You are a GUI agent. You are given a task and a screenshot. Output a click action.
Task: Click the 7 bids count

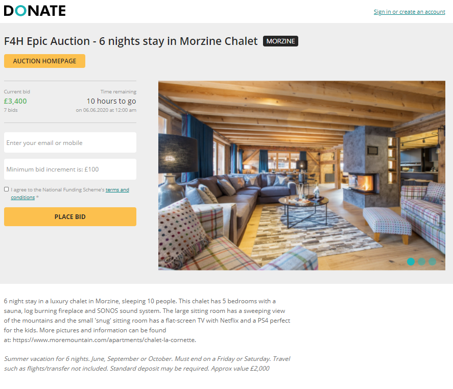tap(11, 110)
